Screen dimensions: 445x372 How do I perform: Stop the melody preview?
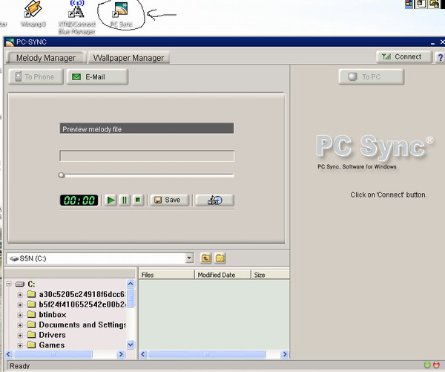tap(138, 200)
